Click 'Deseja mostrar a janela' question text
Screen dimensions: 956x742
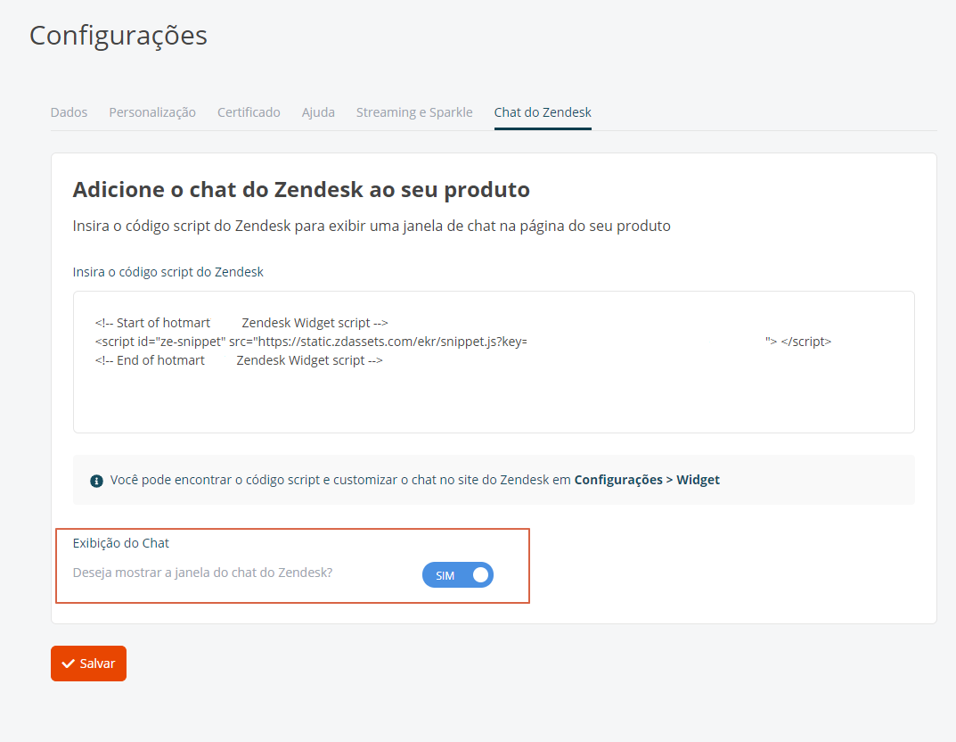202,573
